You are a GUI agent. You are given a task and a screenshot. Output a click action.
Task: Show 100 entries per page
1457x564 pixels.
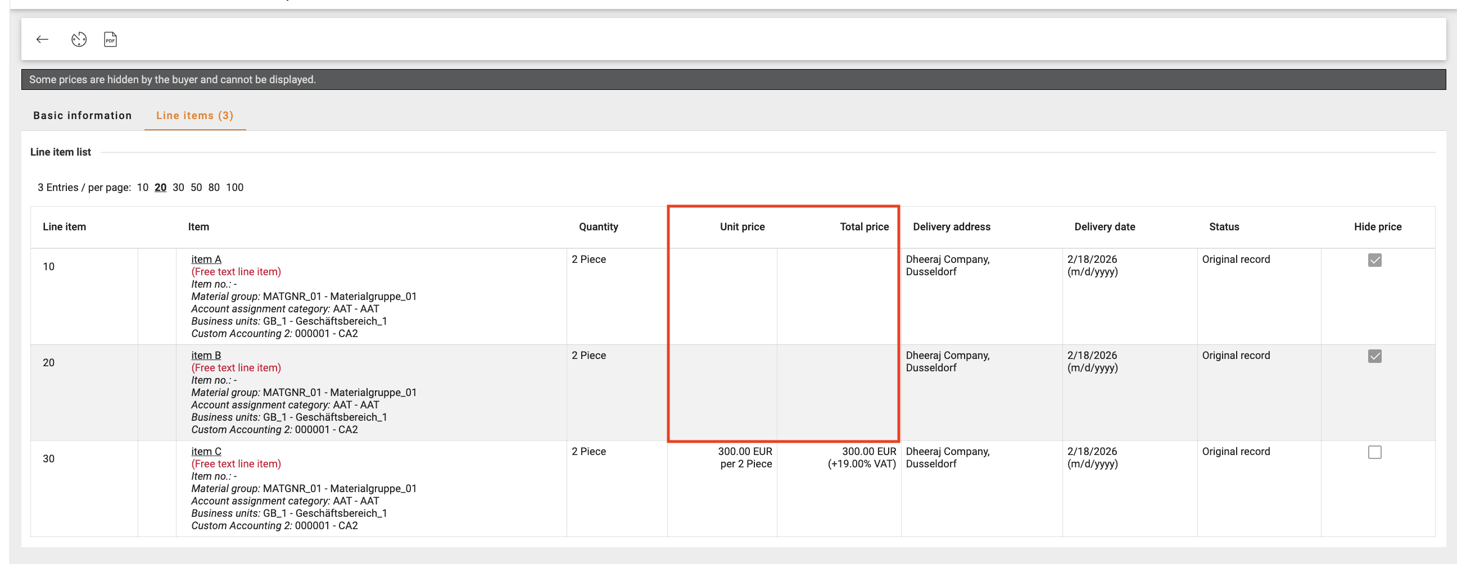point(235,187)
